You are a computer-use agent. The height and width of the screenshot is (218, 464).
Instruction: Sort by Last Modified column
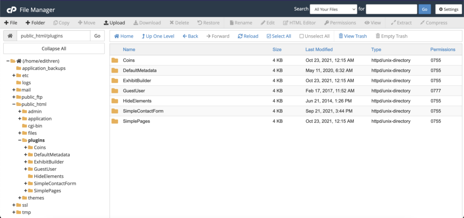(x=319, y=50)
